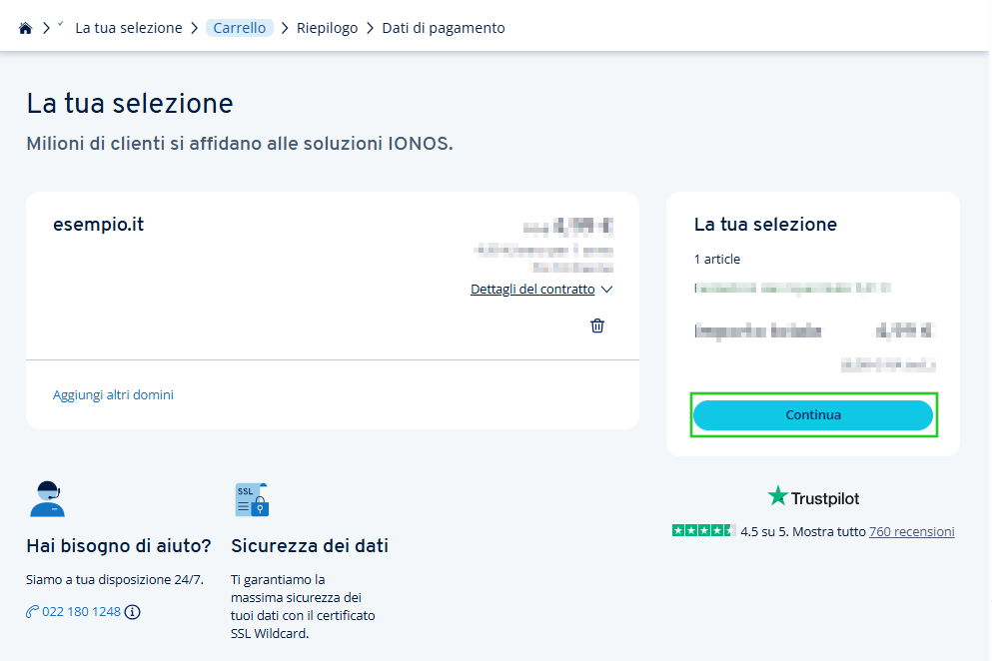992x661 pixels.
Task: Select the Carrello step in the breadcrumb
Action: coord(239,27)
